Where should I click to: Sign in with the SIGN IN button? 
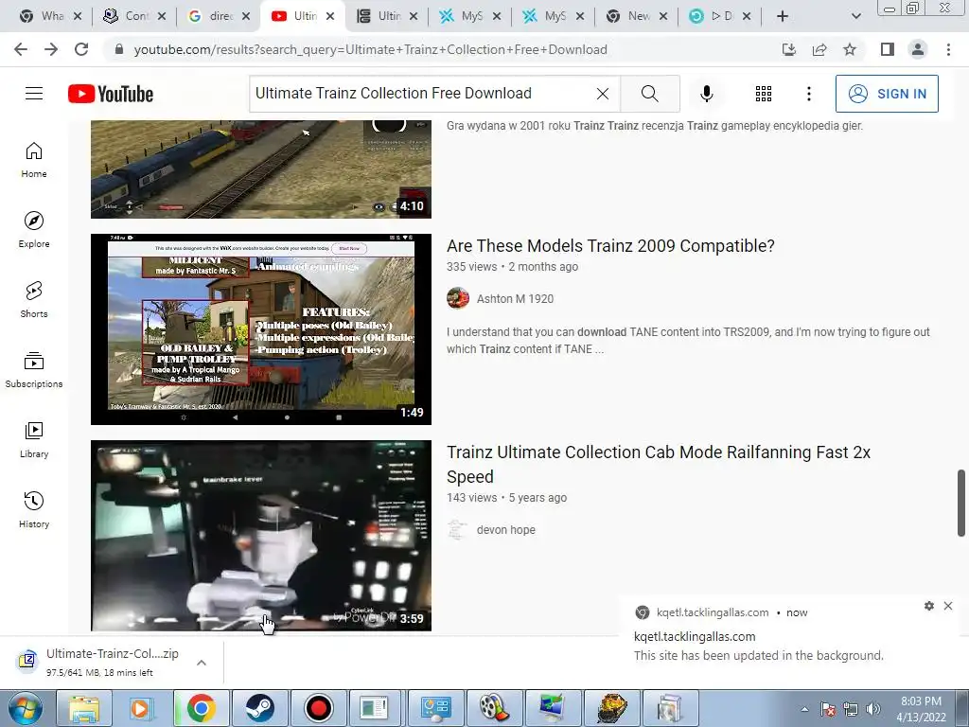(887, 94)
